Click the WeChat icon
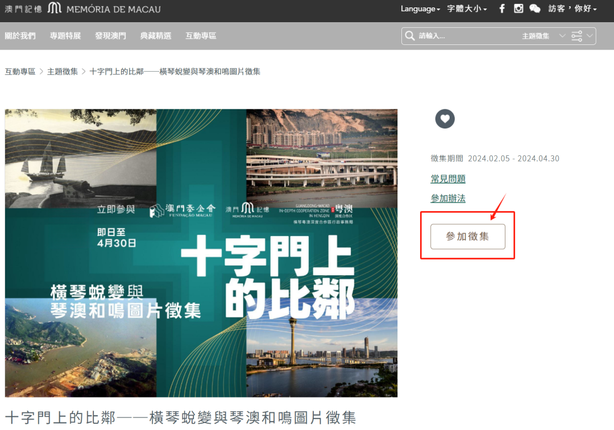Screen dimensions: 614x430 535,9
